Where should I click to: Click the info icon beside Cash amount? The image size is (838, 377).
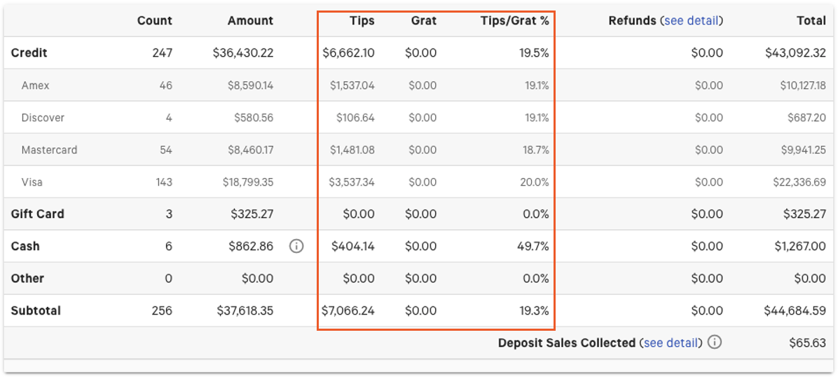click(296, 246)
